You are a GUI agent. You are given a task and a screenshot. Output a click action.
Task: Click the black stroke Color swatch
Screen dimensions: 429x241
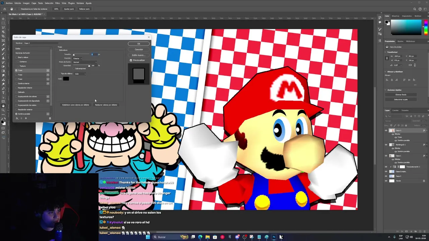tap(66, 79)
